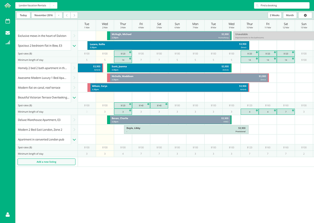The width and height of the screenshot is (314, 223).
Task: Click Wed 9 Nov column header
Action: pyautogui.click(x=231, y=25)
